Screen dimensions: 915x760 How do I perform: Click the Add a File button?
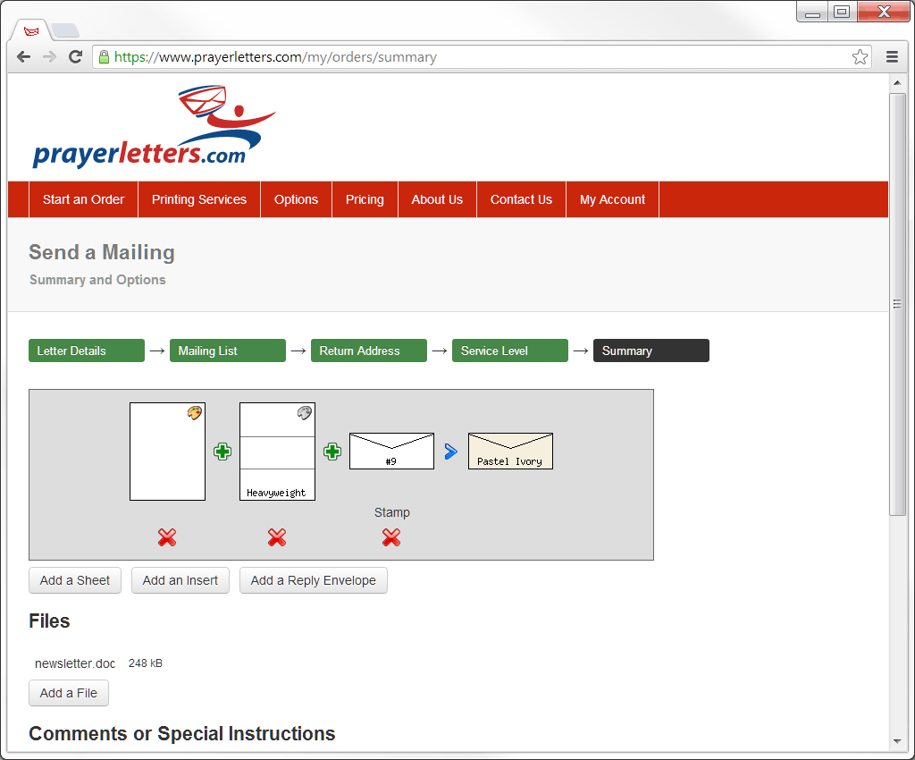(68, 693)
